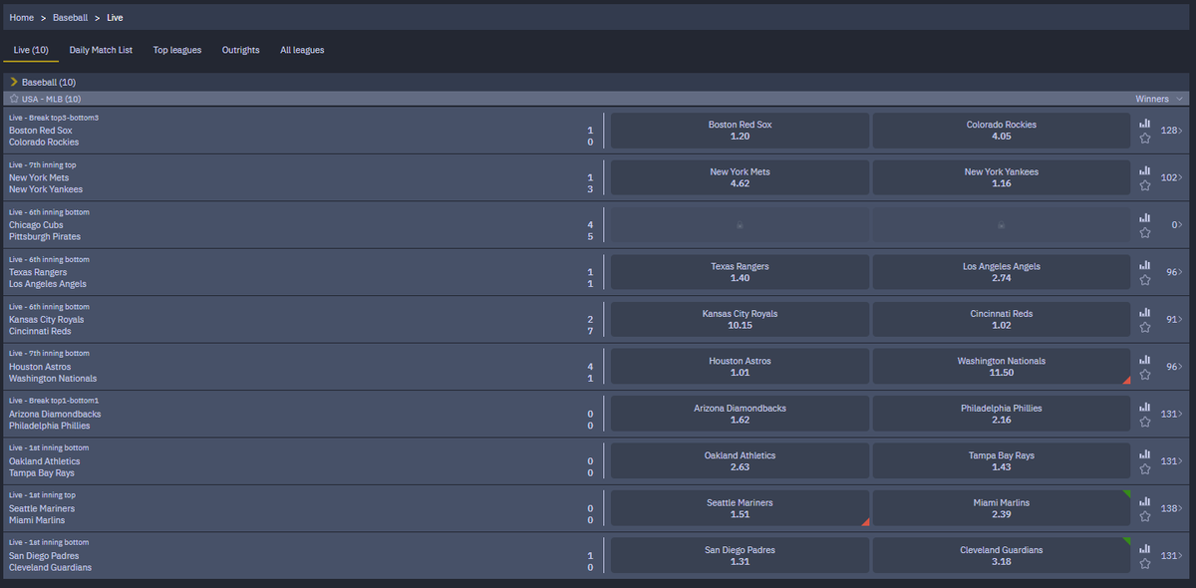Open statistics for Mariners vs Marlins
This screenshot has width=1196, height=588.
(x=1145, y=502)
